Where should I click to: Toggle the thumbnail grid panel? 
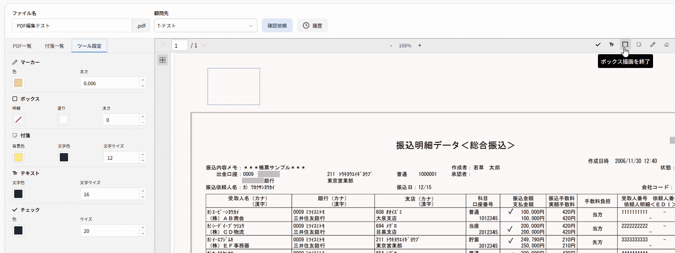point(163,60)
